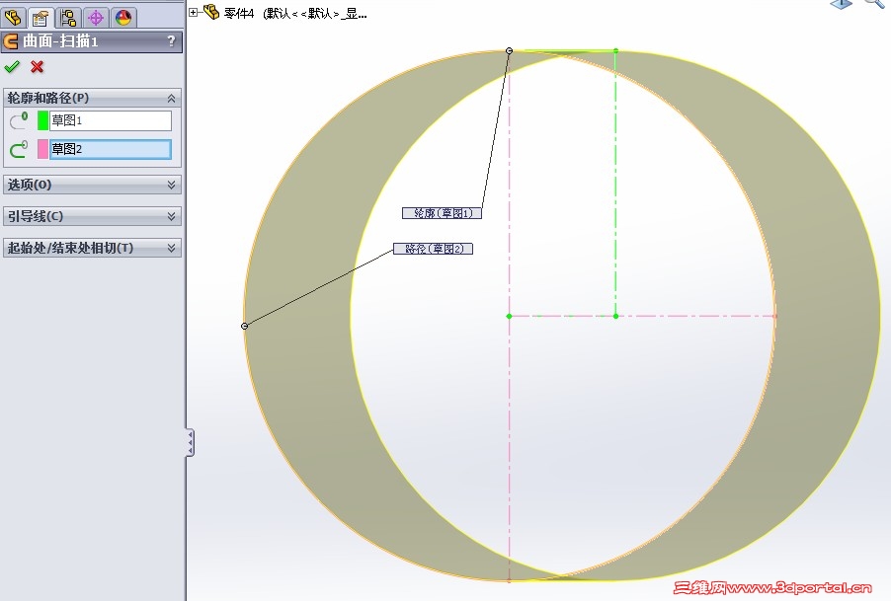The width and height of the screenshot is (891, 601).
Task: Click the green profile color swatch
Action: [x=42, y=120]
